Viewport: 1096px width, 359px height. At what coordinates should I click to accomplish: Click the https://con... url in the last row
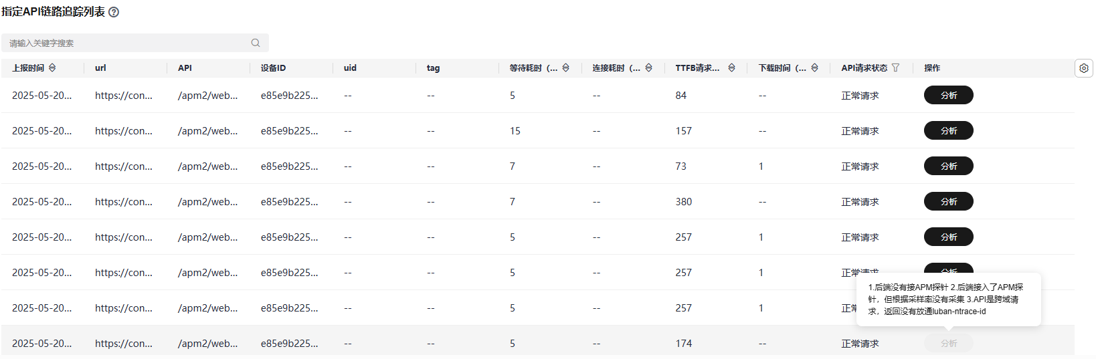[x=124, y=343]
